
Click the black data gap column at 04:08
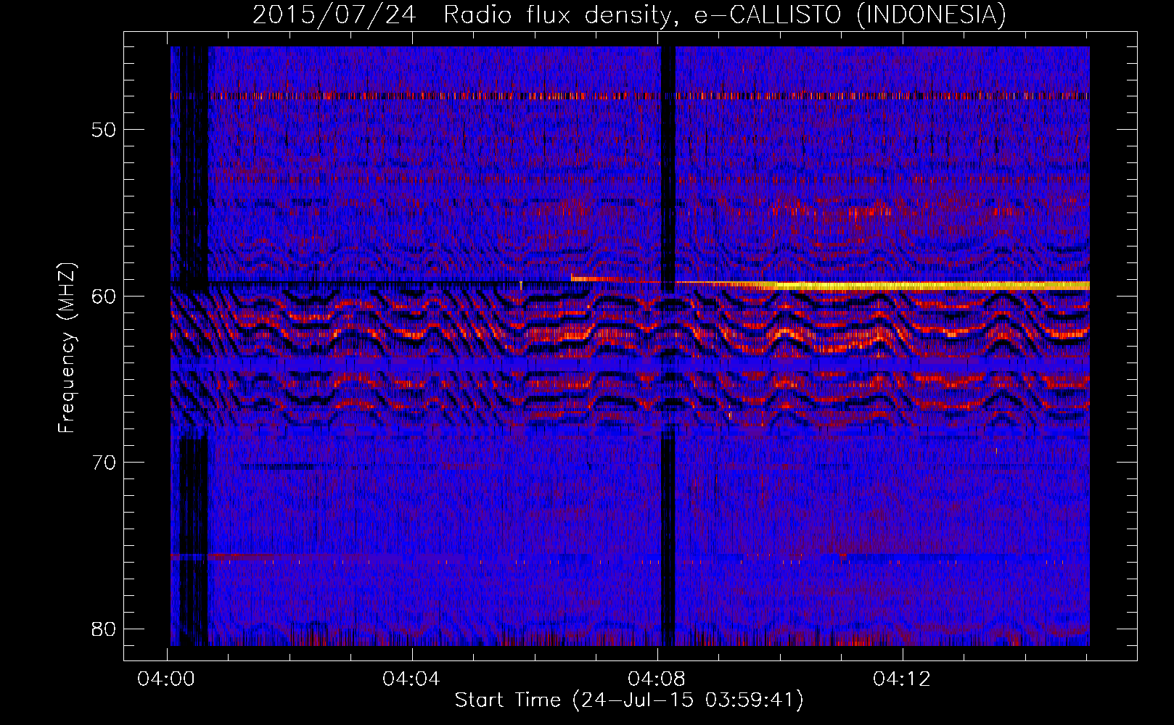[x=668, y=346]
